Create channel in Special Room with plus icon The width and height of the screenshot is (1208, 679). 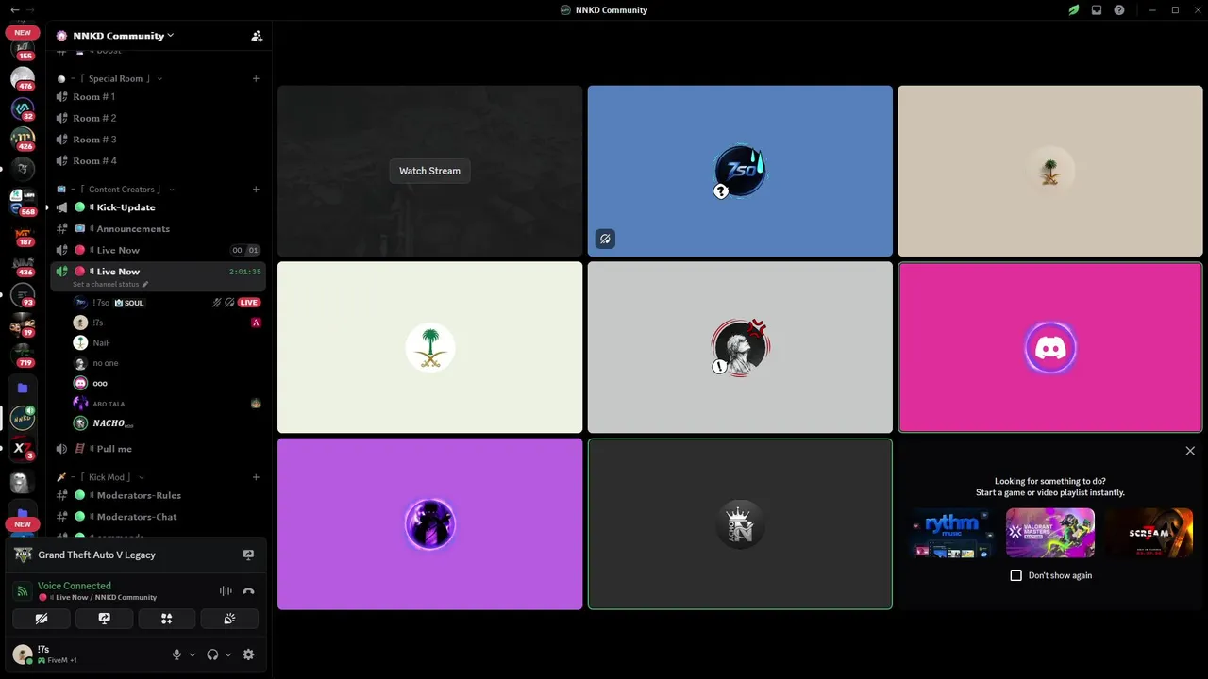[x=256, y=79]
